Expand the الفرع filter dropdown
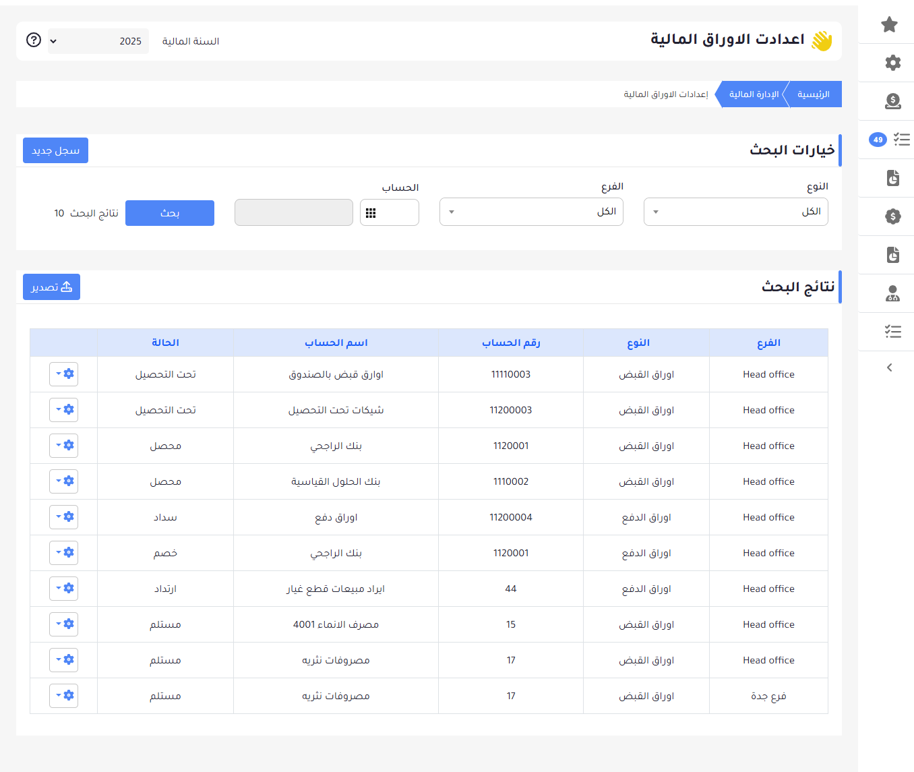The width and height of the screenshot is (914, 772). (x=531, y=212)
